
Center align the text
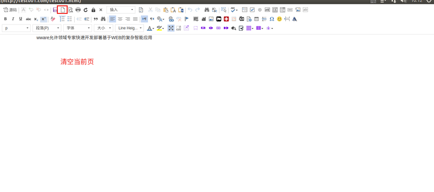[x=120, y=19]
